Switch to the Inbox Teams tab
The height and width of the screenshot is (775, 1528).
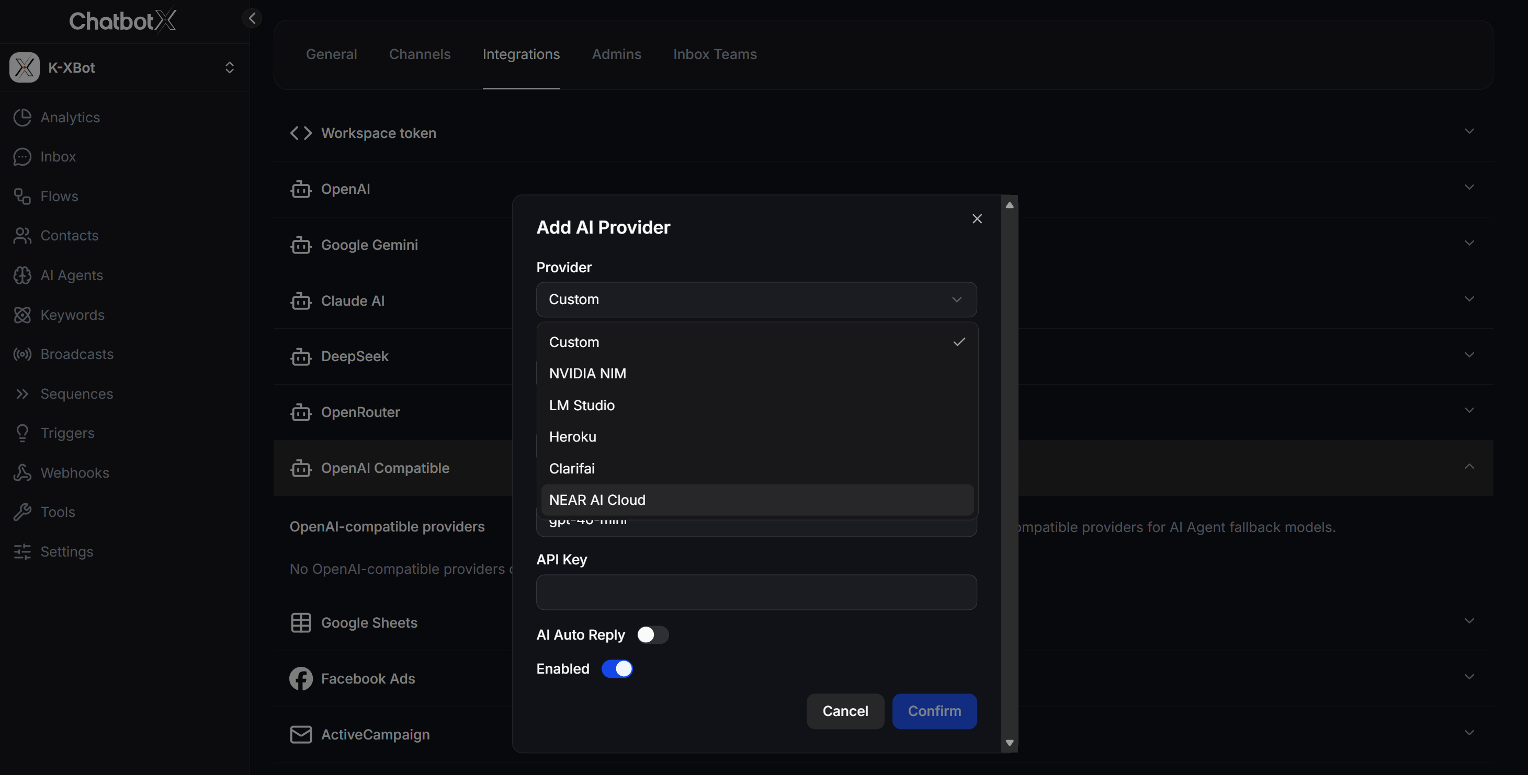tap(715, 54)
